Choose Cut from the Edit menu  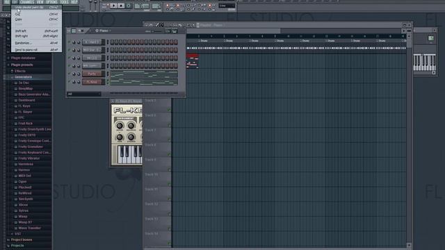36,14
